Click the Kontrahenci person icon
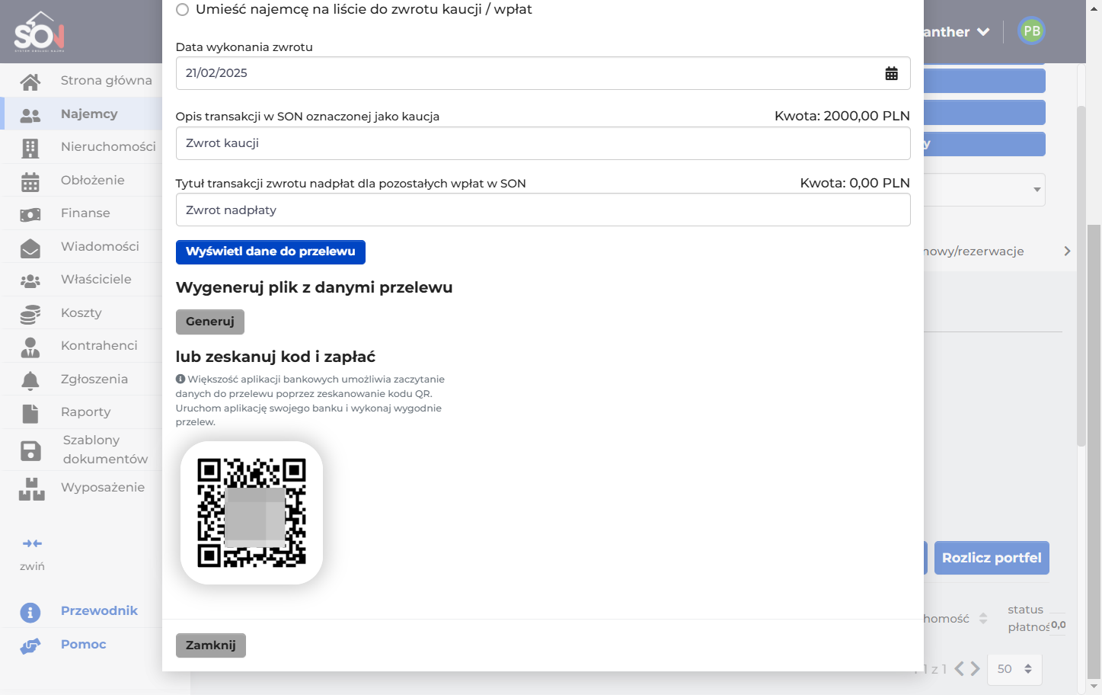 [x=30, y=347]
